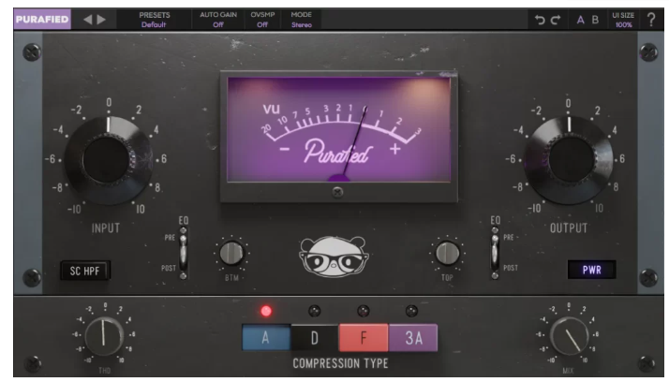Click the THD knob

(x=104, y=336)
